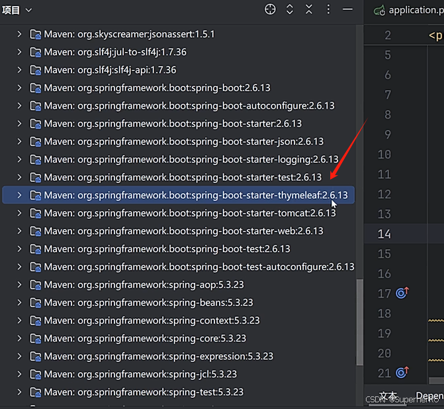Click the Select Opened File crosshair icon
Viewport: 444px width, 409px height.
tap(270, 9)
